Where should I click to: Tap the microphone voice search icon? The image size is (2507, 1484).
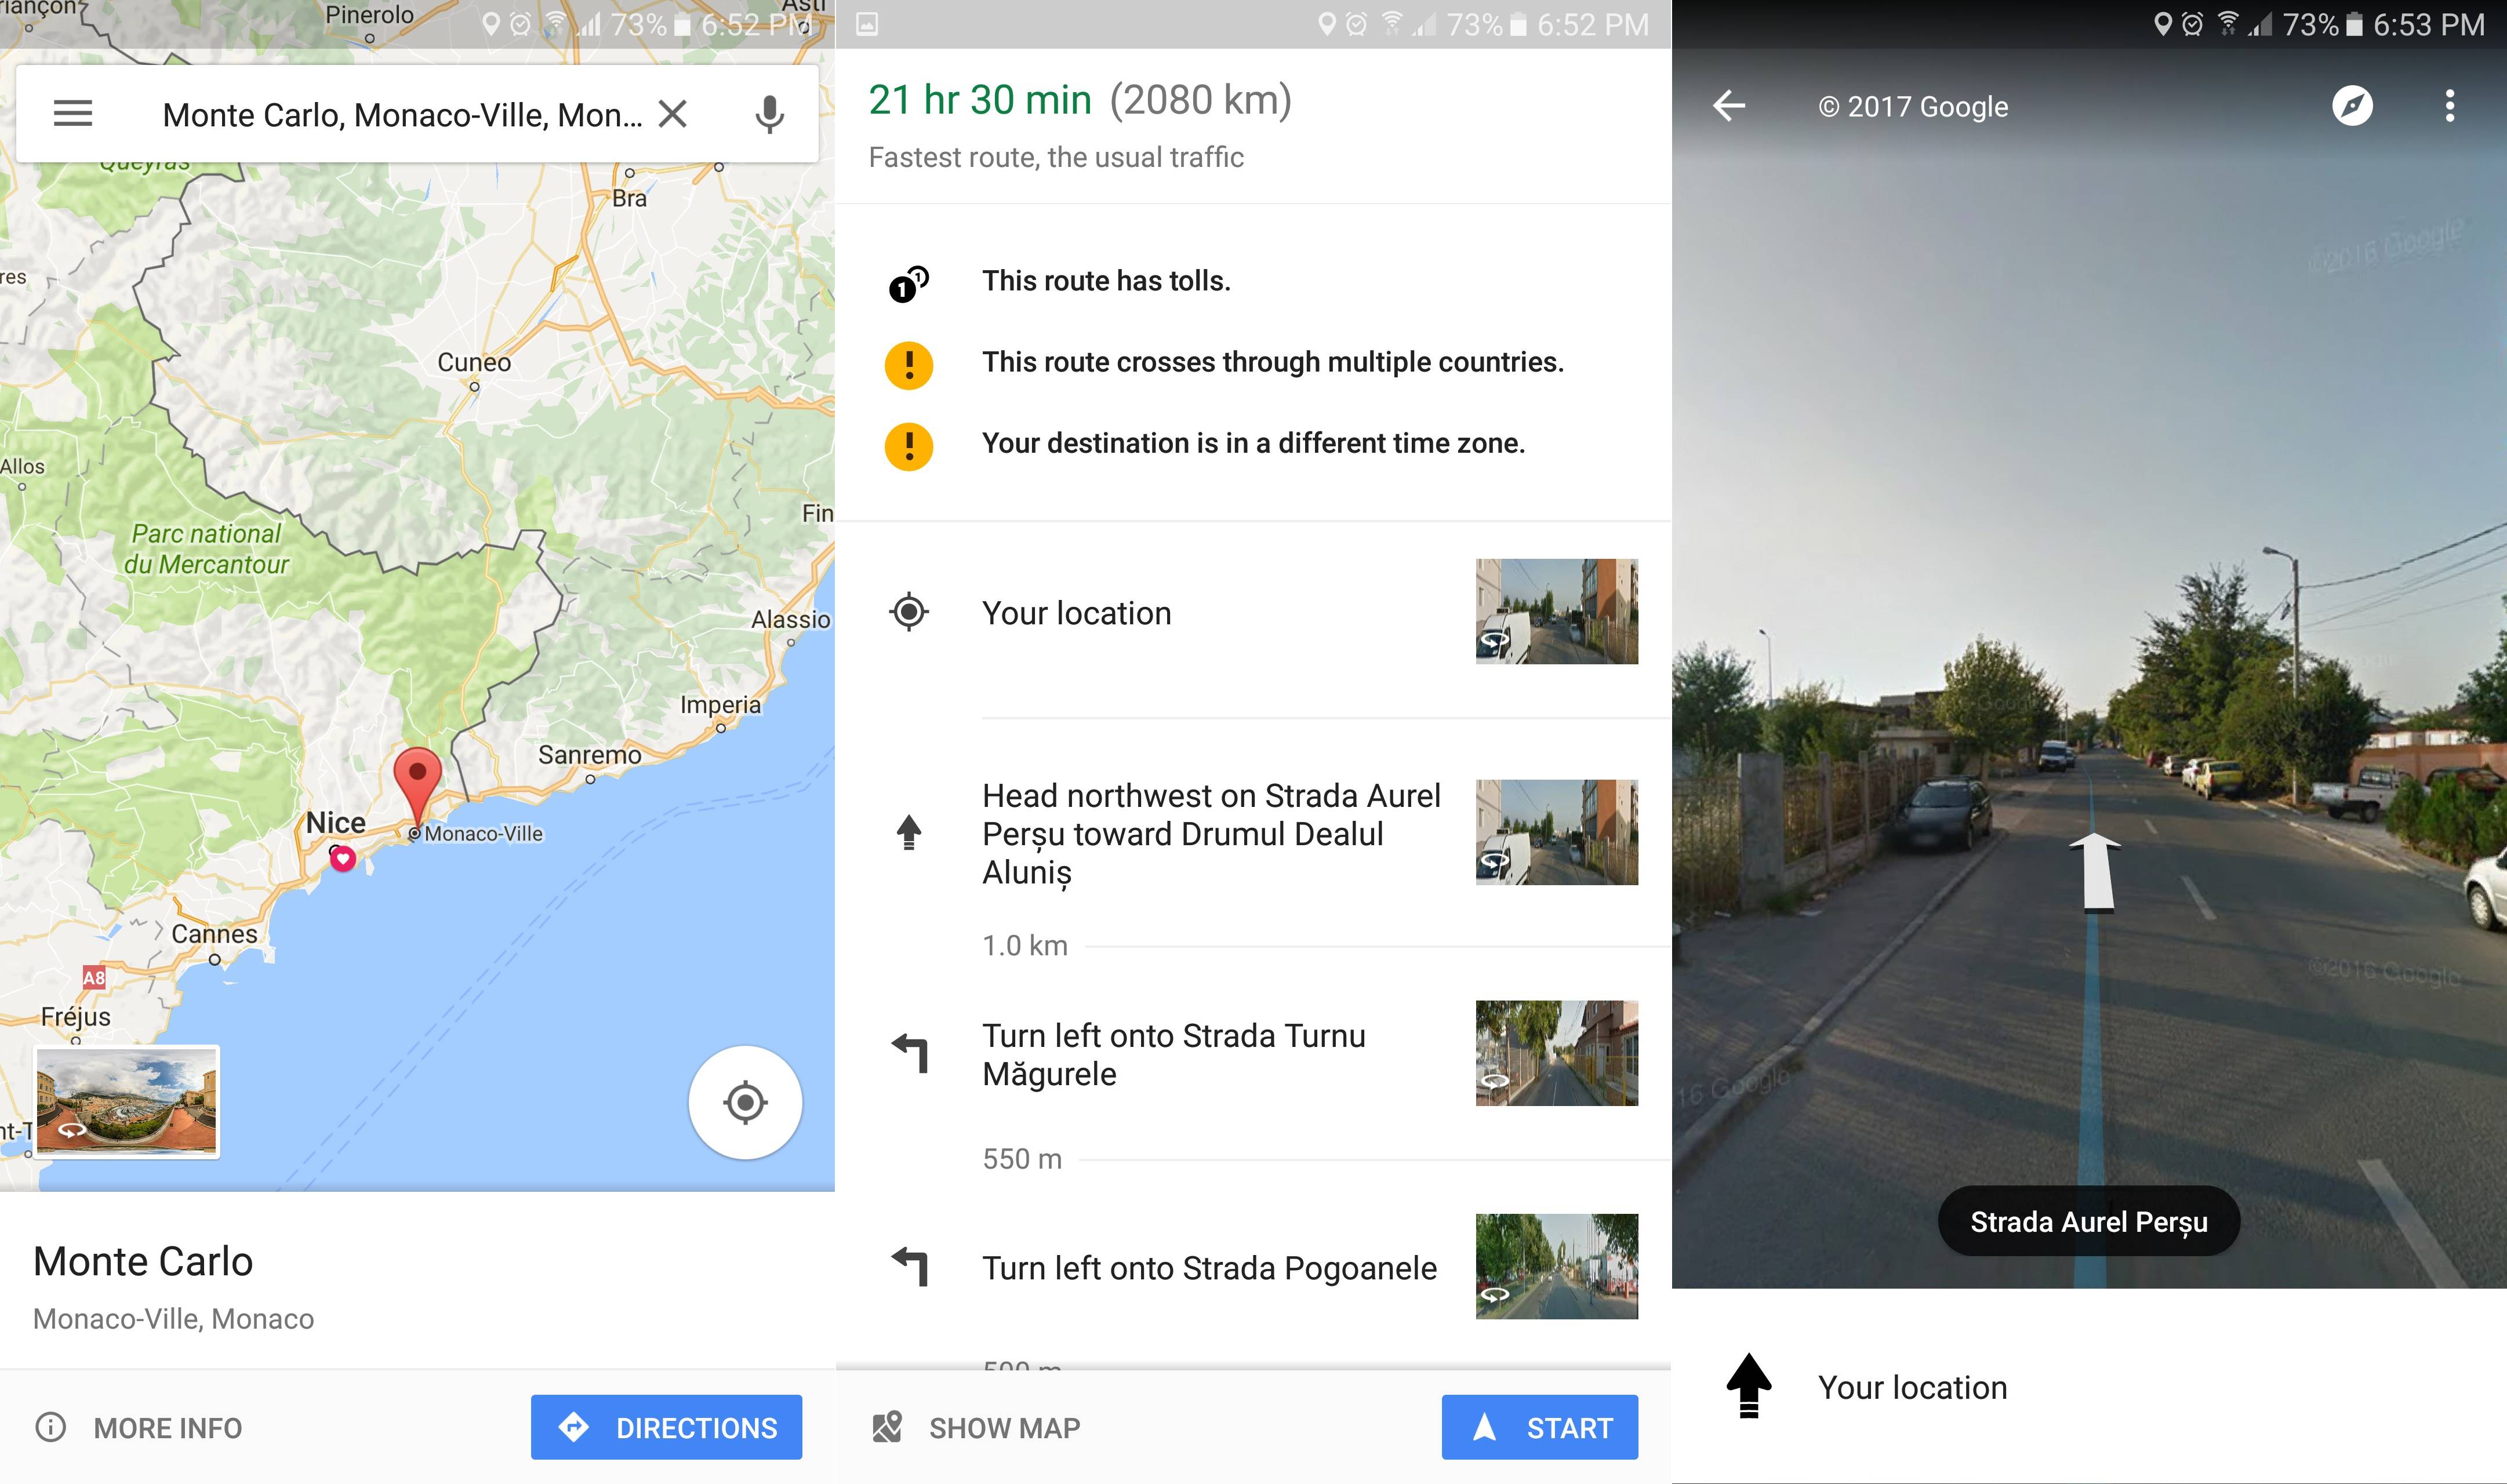click(769, 115)
